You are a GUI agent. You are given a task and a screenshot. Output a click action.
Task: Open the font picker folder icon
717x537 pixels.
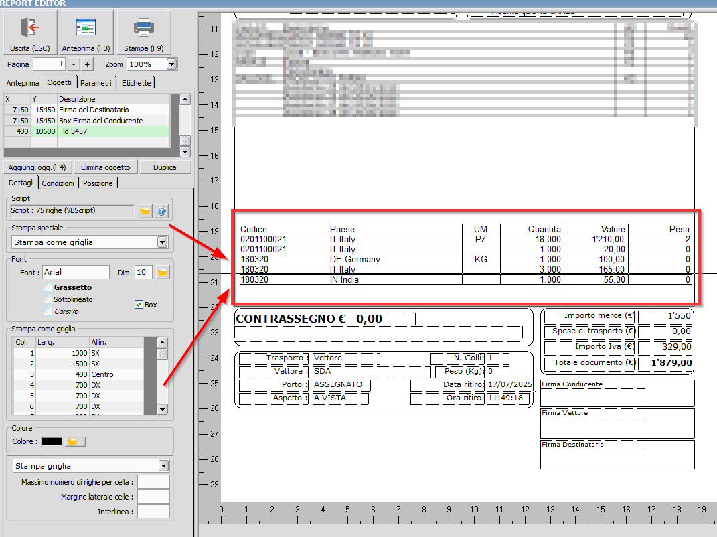(163, 272)
